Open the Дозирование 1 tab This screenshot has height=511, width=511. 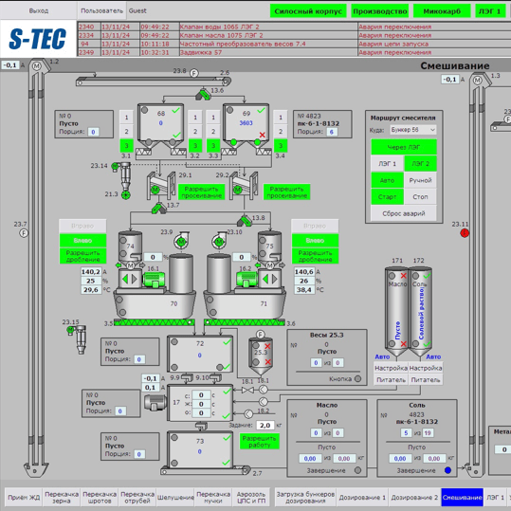tap(362, 498)
